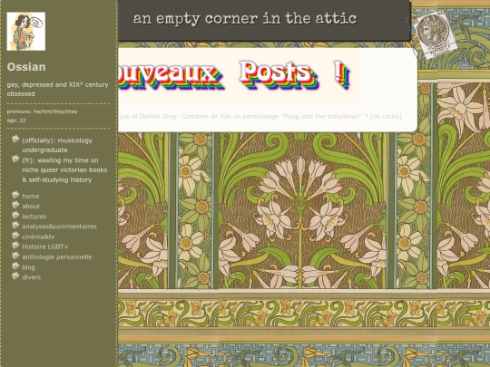Click flower bullet beside musicology undergraduate
The image size is (490, 367).
point(15,139)
